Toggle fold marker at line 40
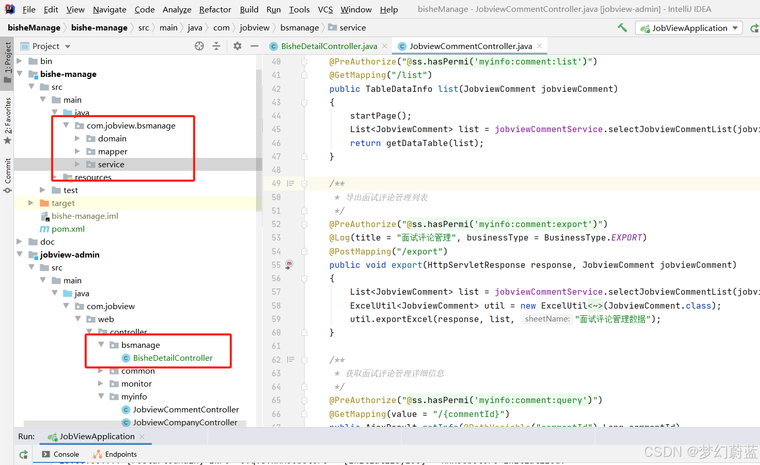Image resolution: width=760 pixels, height=465 pixels. 304,61
